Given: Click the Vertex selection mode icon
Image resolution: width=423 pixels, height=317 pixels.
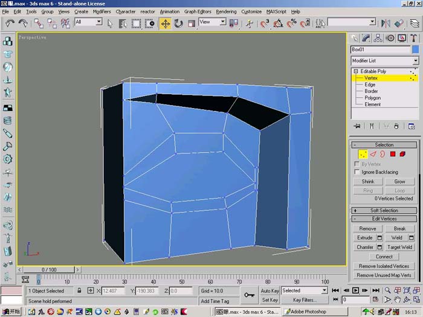Looking at the screenshot, I should (x=363, y=154).
